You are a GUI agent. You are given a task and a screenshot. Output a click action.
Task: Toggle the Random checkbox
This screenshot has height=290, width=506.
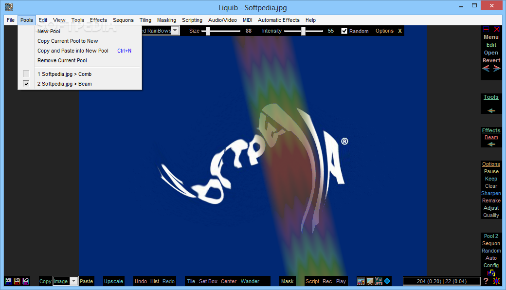[344, 31]
